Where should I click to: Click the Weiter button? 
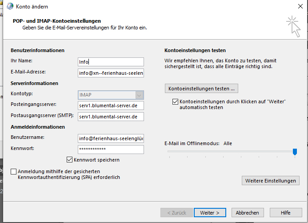[x=210, y=213]
